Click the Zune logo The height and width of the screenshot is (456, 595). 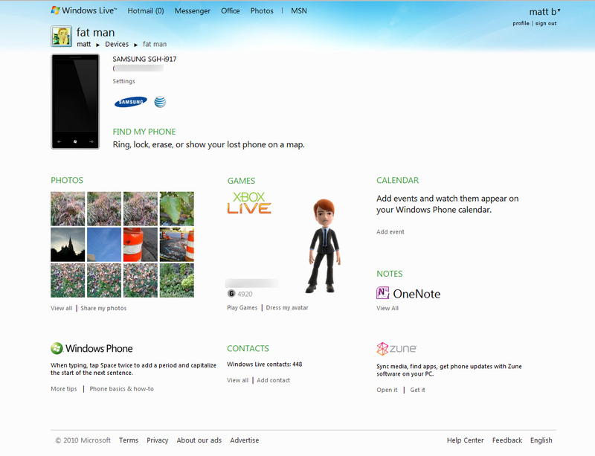[396, 349]
